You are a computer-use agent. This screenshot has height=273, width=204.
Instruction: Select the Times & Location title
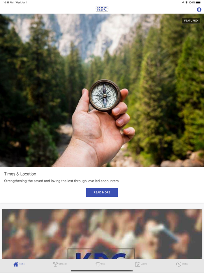pyautogui.click(x=20, y=174)
